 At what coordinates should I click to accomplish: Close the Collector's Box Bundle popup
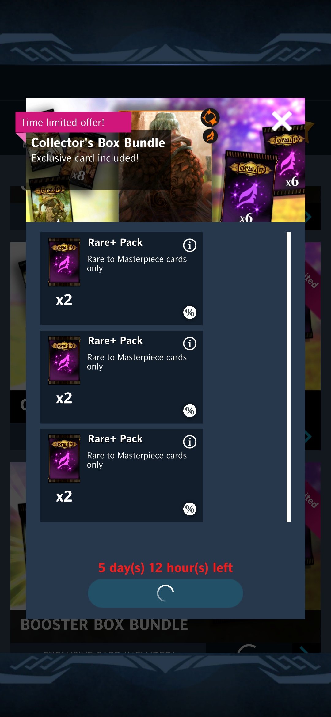coord(282,121)
